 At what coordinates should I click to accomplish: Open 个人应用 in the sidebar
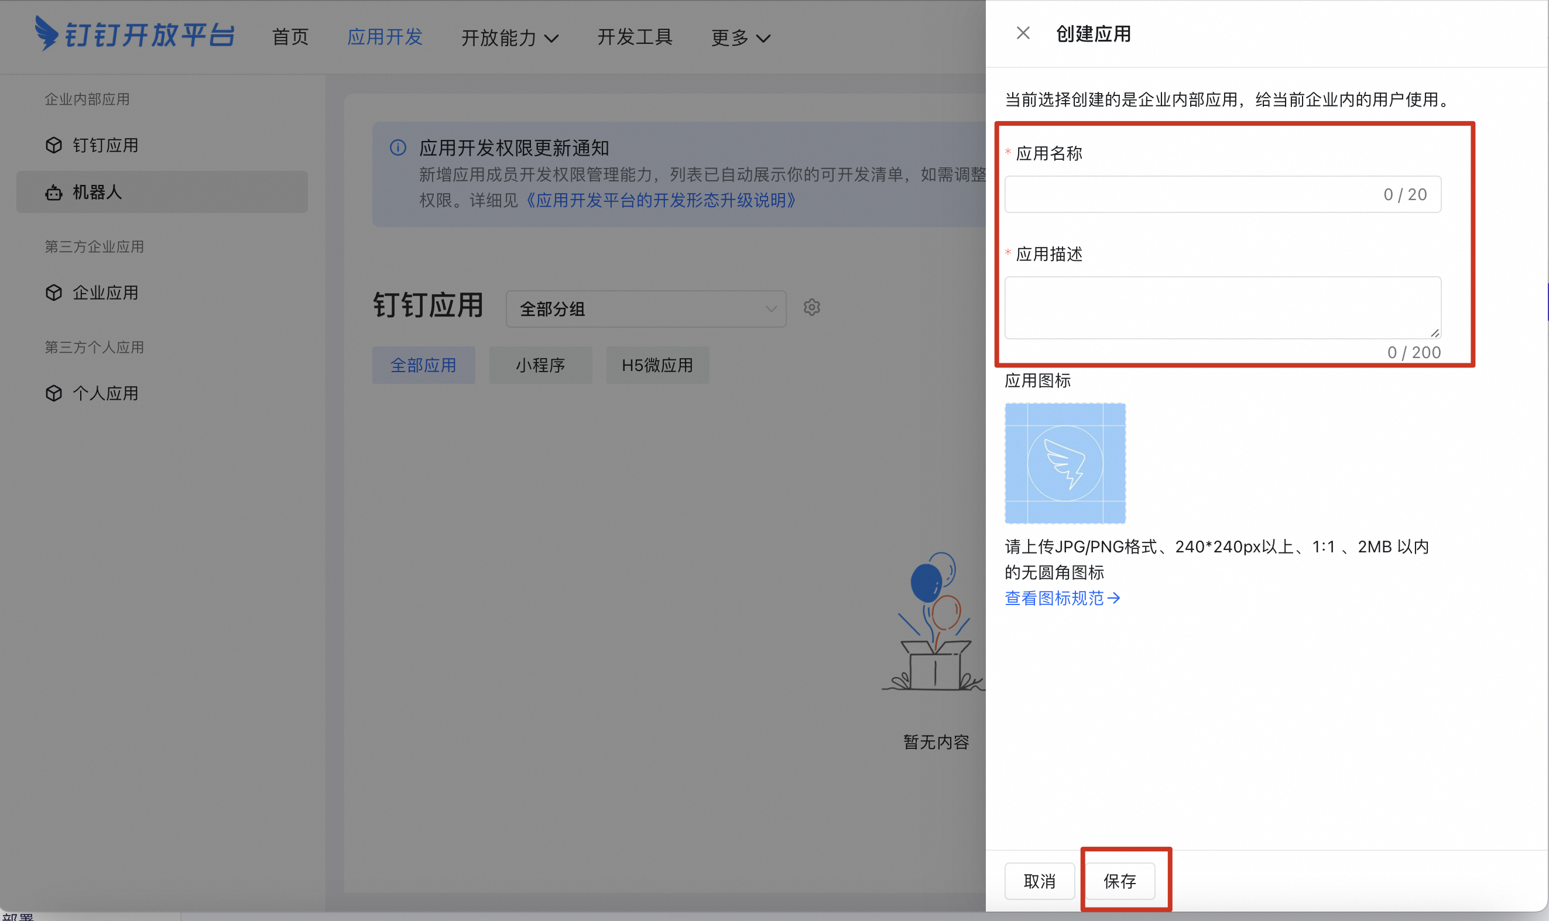pos(105,393)
